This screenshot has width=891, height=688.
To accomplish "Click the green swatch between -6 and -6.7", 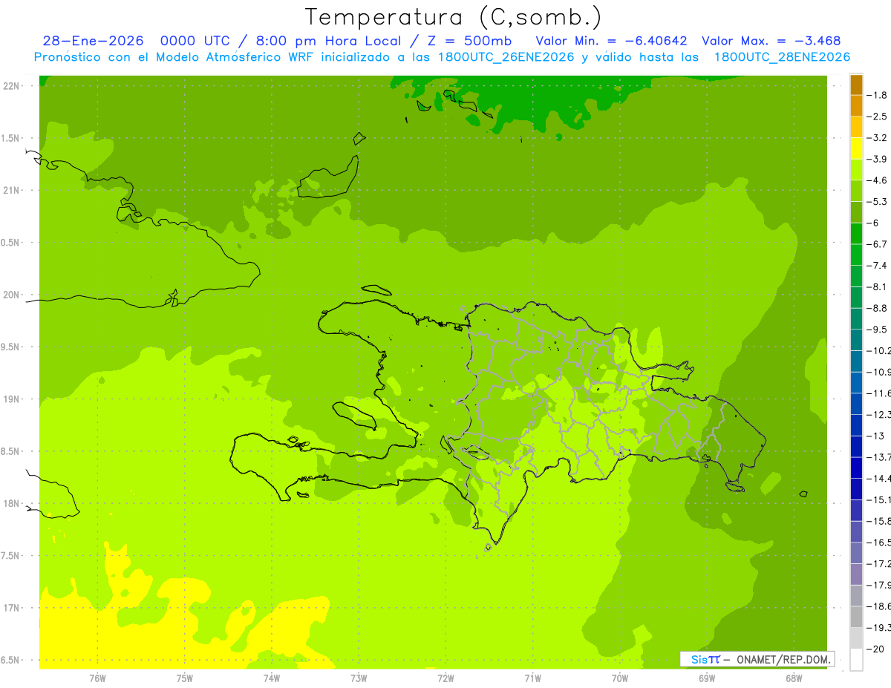I will pos(856,234).
